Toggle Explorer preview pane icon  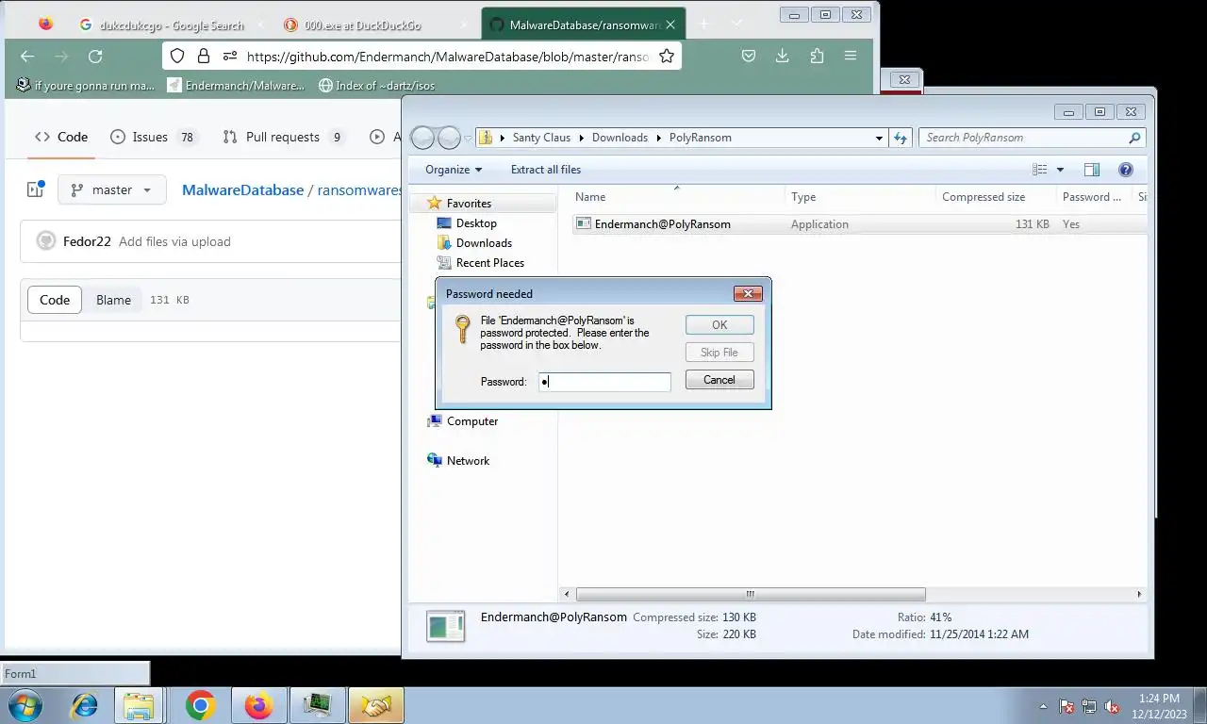1091,170
